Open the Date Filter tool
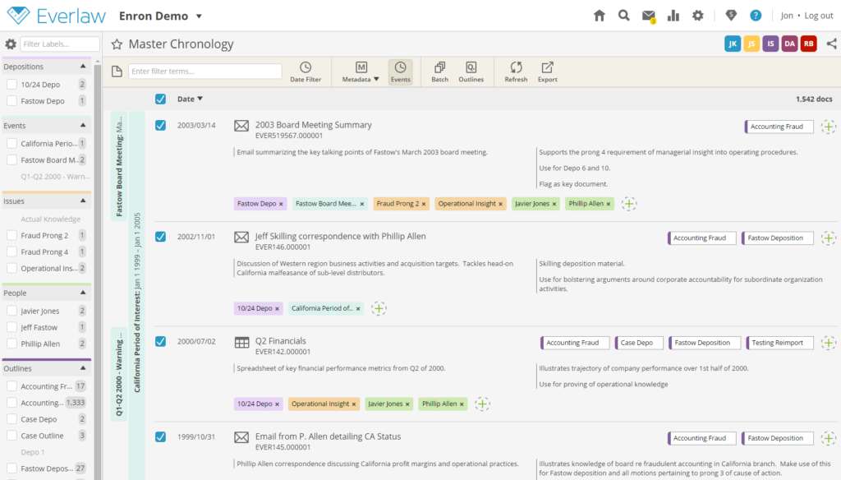The height and width of the screenshot is (480, 841). pyautogui.click(x=306, y=72)
